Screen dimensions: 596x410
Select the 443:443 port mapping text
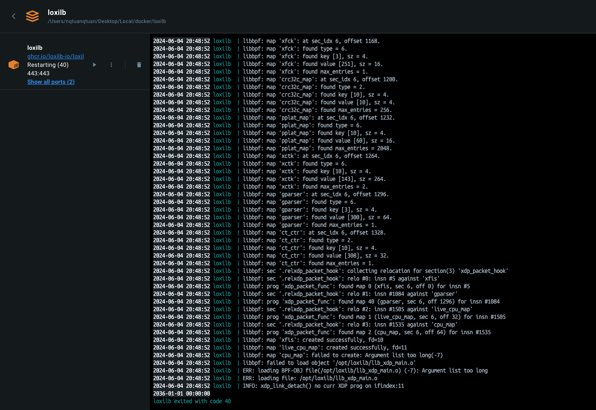pyautogui.click(x=38, y=73)
